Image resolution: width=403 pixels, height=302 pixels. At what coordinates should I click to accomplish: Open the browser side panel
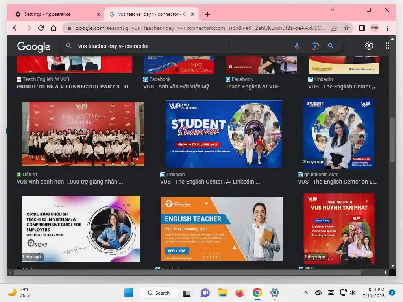point(362,28)
